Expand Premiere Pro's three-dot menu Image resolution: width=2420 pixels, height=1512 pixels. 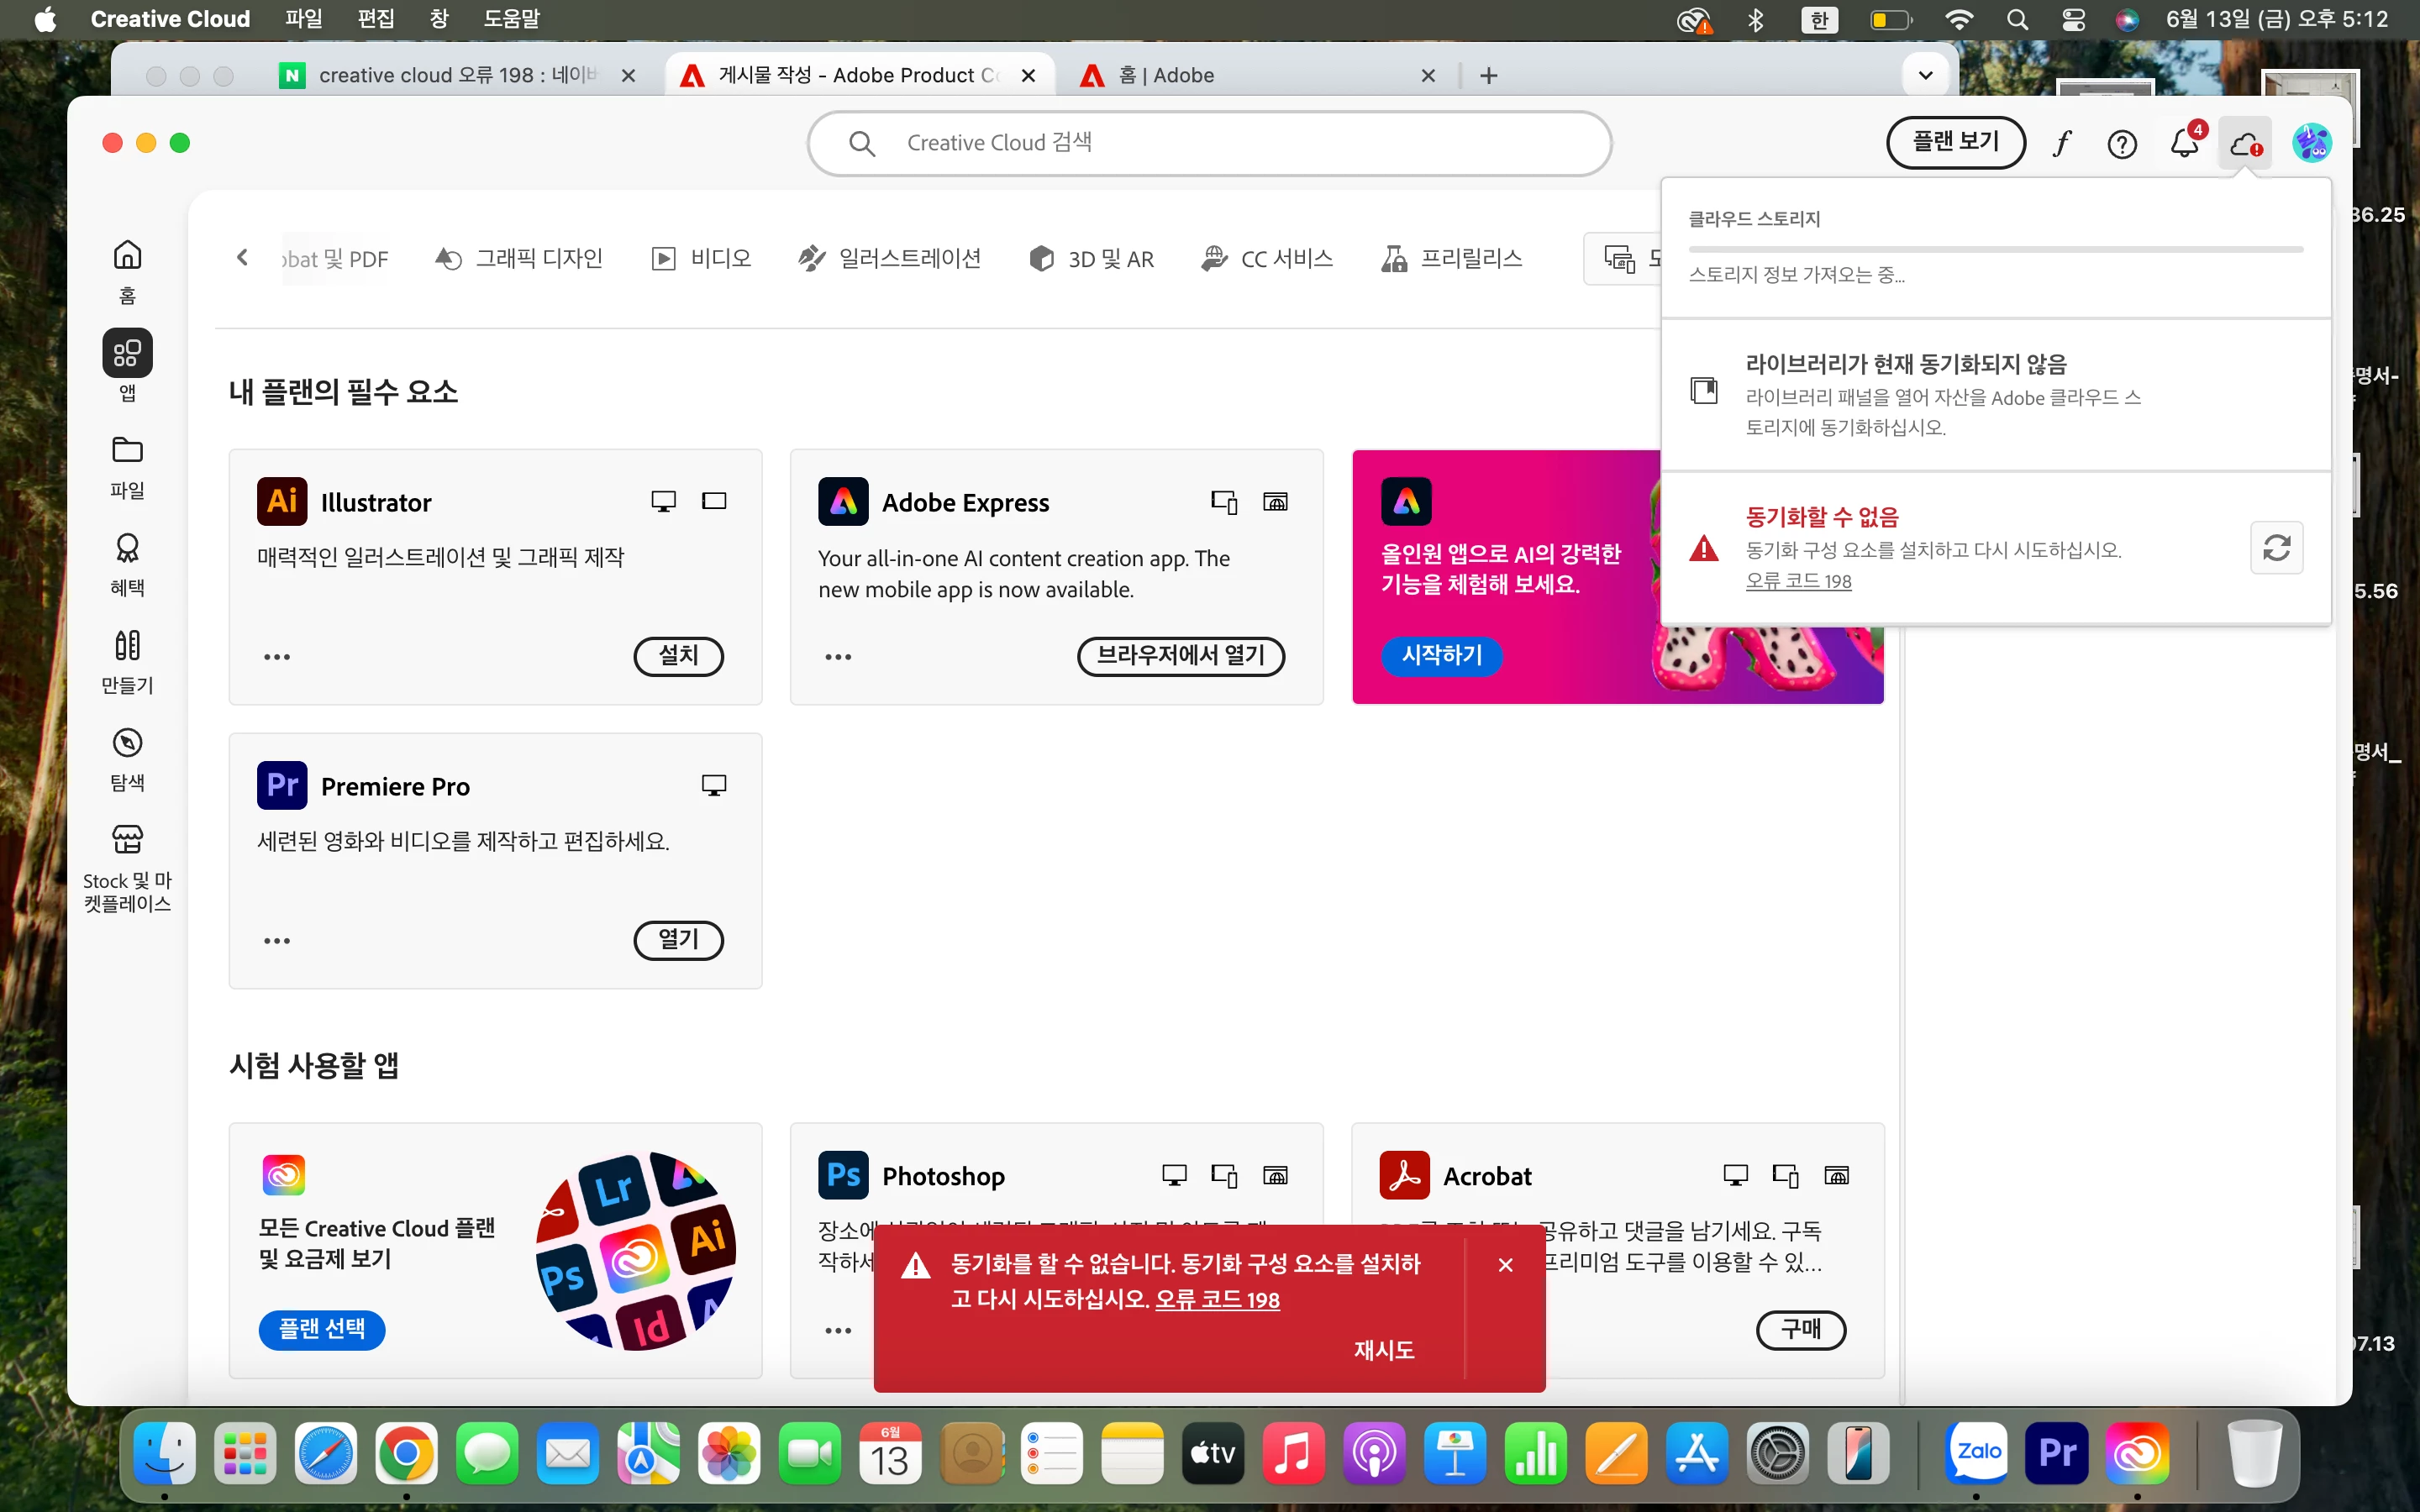277,941
